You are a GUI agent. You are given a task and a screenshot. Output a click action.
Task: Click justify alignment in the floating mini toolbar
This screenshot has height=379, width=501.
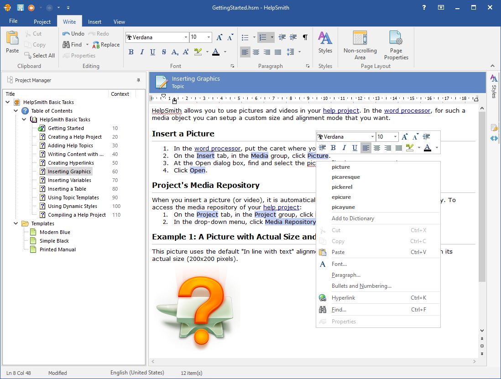click(398, 148)
